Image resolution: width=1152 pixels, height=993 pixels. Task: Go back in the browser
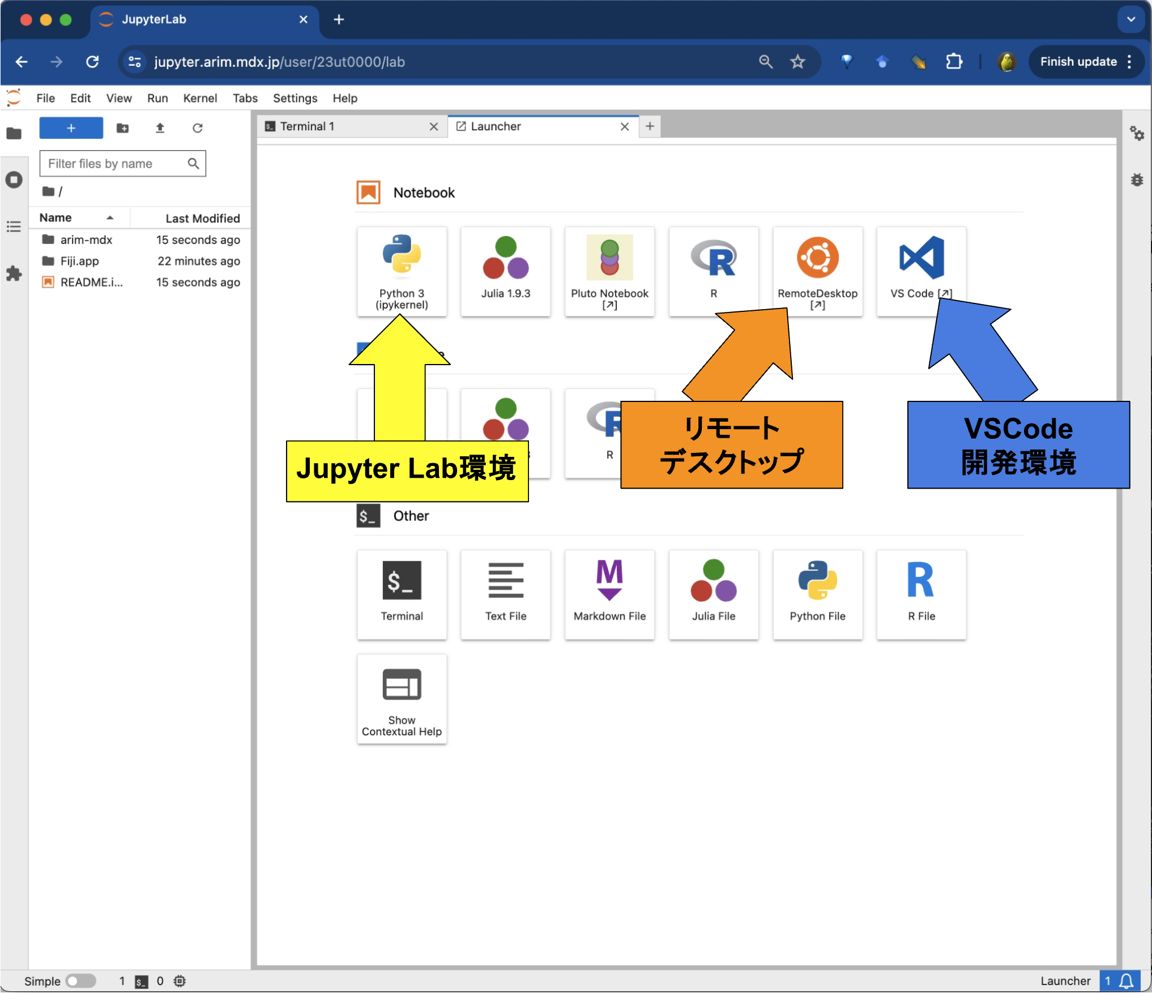(22, 62)
